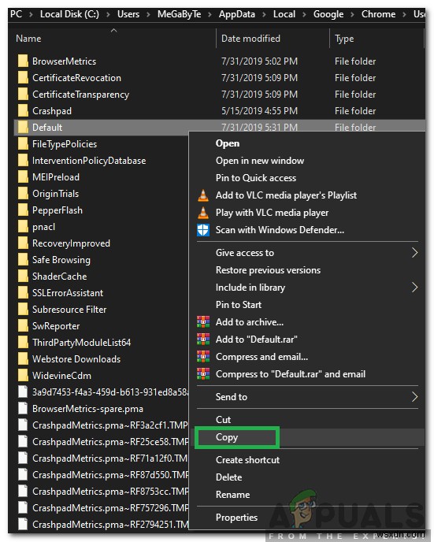Click the CrashpadMetrics.pma~RF3a2cf1.TMP file icon
This screenshot has width=434, height=542.
coord(23,425)
